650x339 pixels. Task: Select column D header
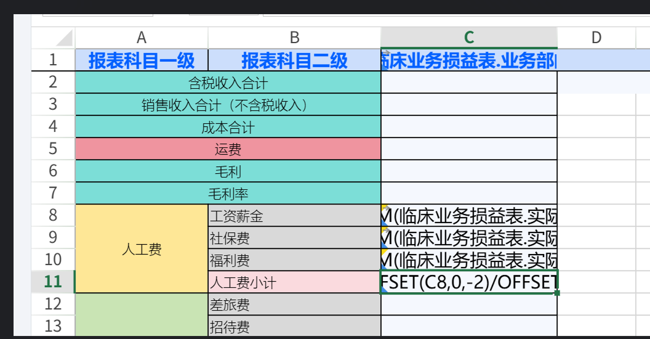pos(596,38)
